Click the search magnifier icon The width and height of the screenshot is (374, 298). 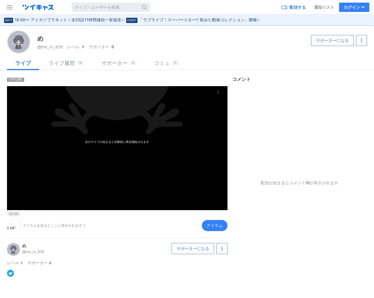pyautogui.click(x=144, y=7)
